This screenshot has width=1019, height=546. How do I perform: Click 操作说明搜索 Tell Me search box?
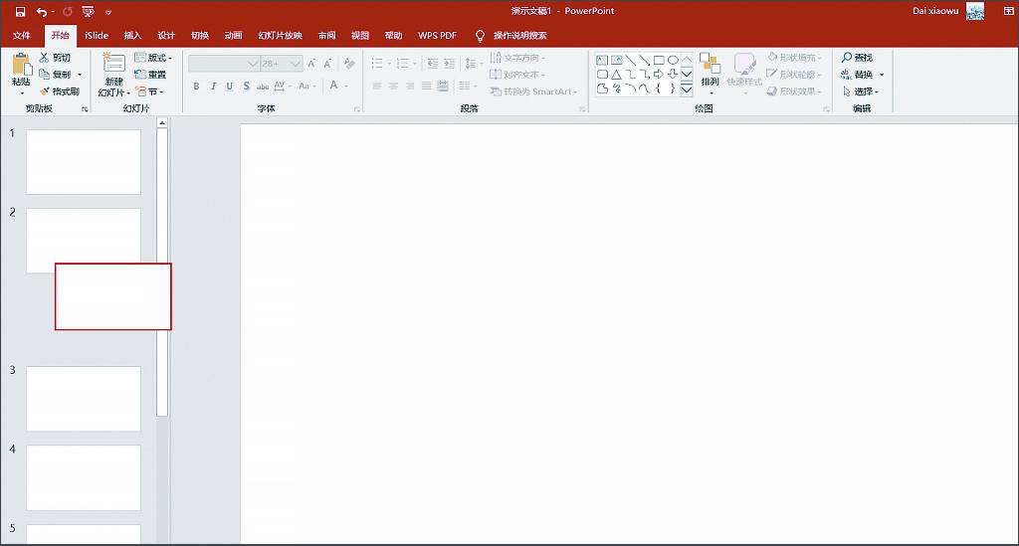tap(519, 36)
